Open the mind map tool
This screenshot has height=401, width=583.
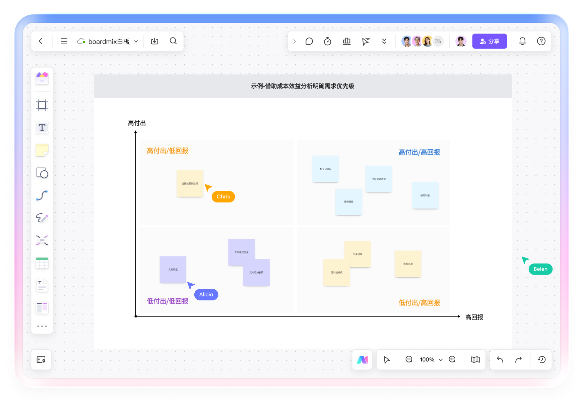(x=42, y=240)
